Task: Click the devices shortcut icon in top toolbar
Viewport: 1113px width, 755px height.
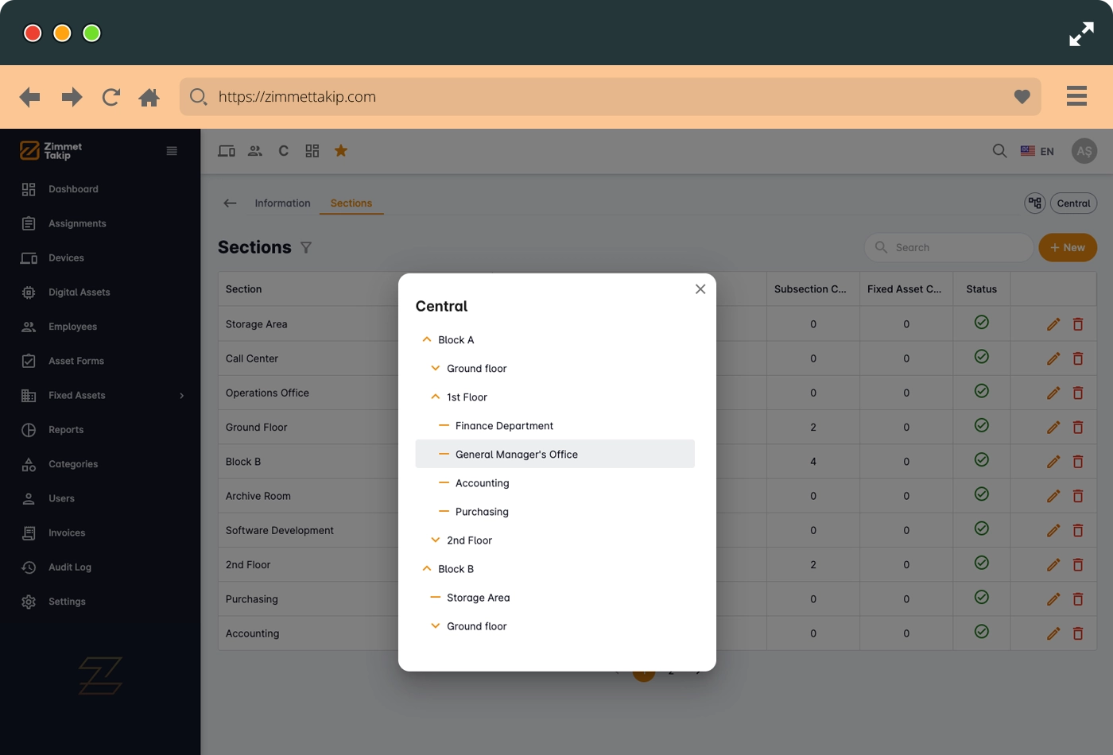Action: pos(227,151)
